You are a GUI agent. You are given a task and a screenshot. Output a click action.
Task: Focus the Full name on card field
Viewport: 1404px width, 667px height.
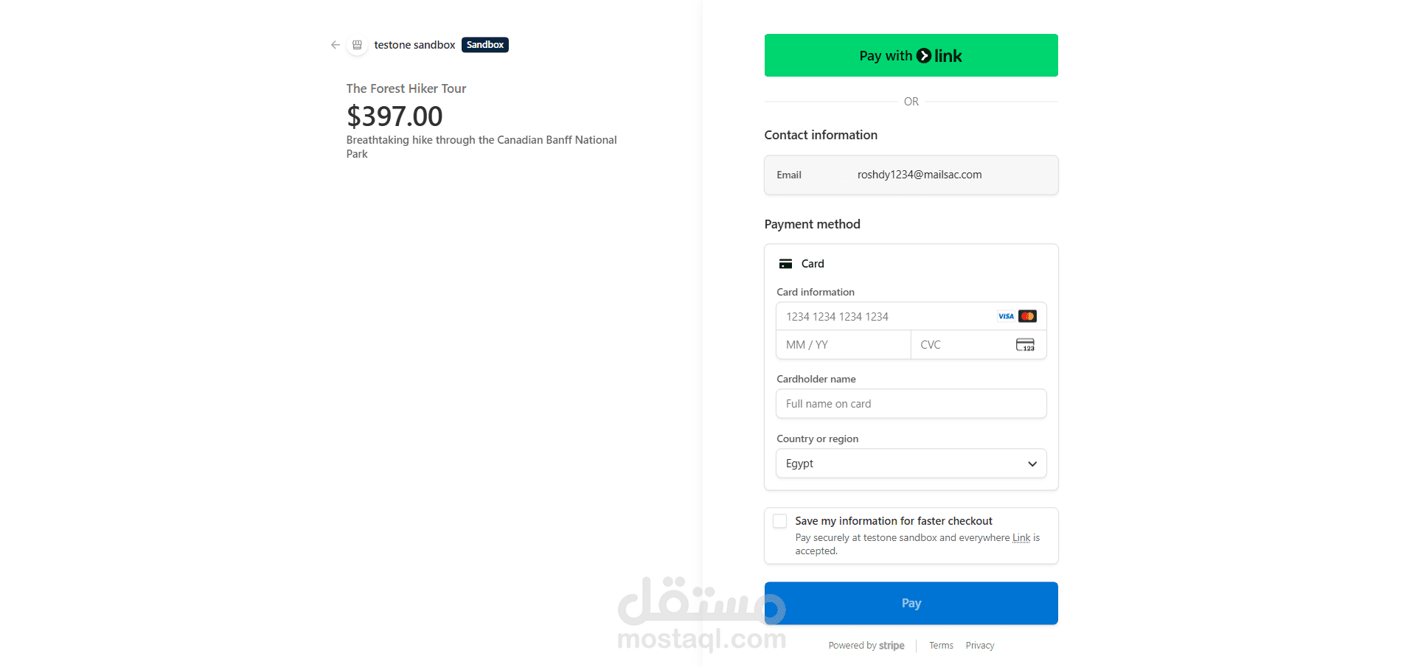coord(911,404)
